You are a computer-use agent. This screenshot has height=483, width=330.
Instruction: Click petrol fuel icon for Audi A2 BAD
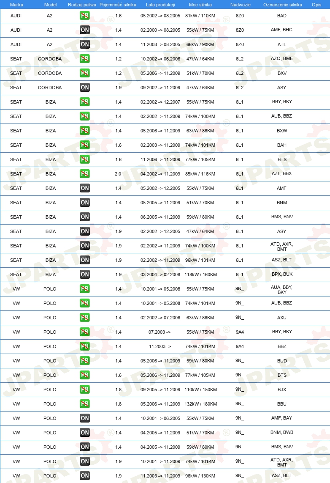[84, 15]
